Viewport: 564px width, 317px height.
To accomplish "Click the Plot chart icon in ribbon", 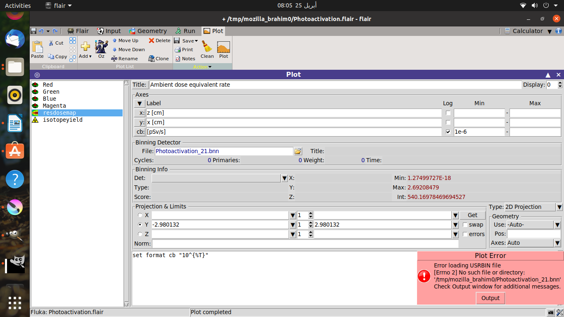I will [223, 47].
